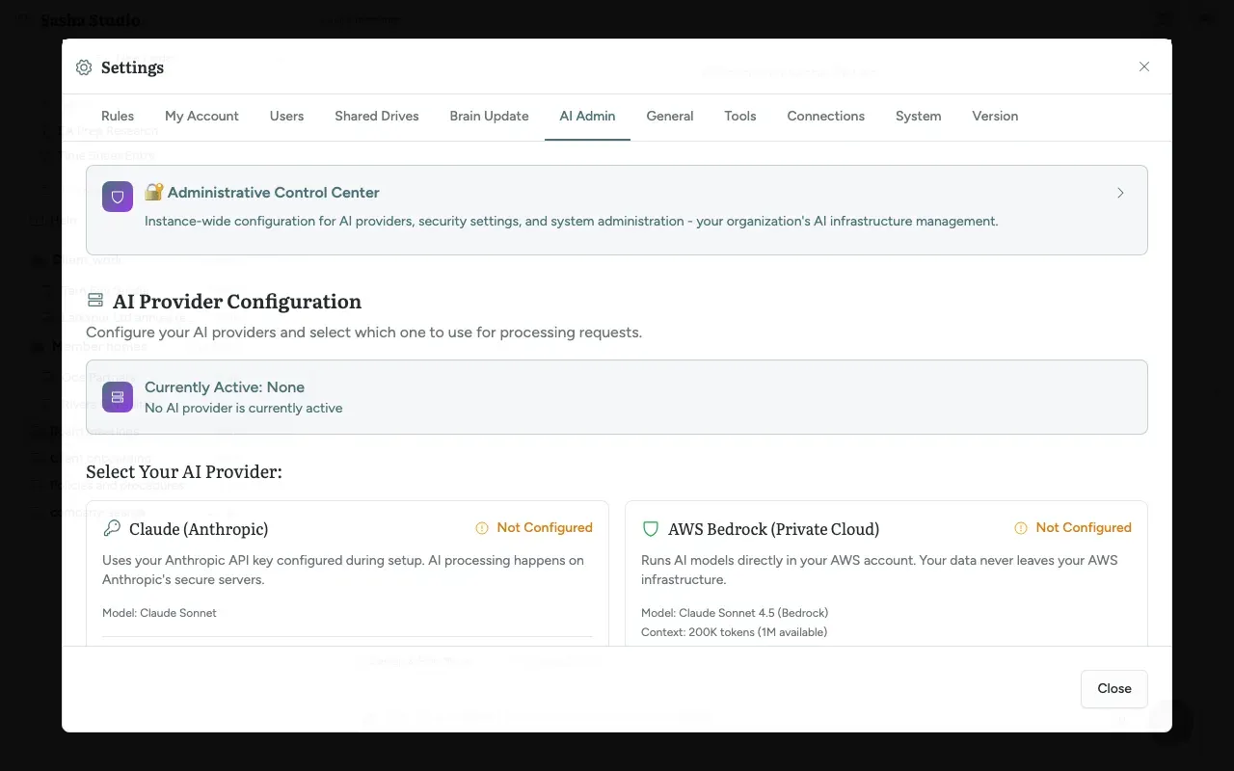Select the AI Admin tab

pyautogui.click(x=587, y=116)
